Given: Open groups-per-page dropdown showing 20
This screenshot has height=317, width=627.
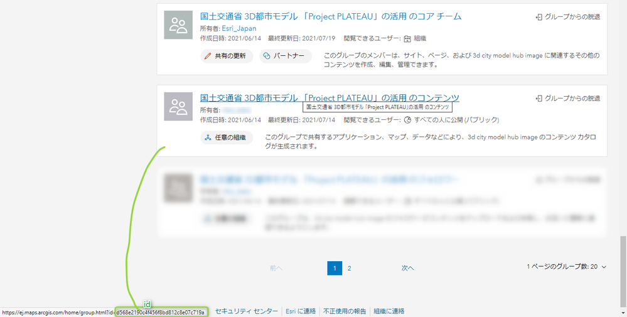Looking at the screenshot, I should point(567,267).
